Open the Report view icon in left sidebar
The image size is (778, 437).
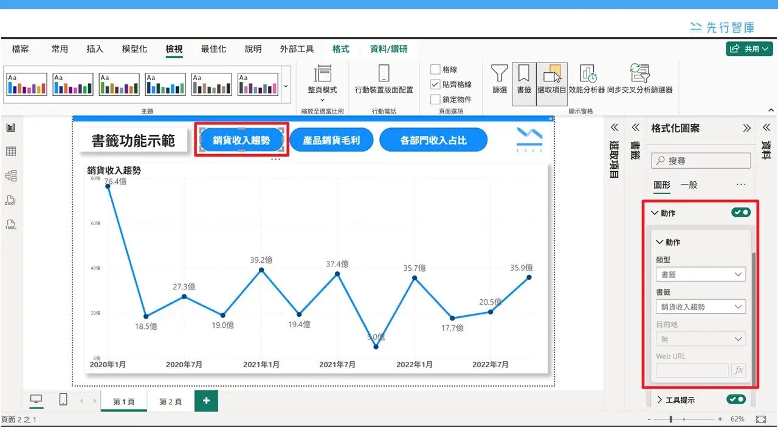point(11,128)
